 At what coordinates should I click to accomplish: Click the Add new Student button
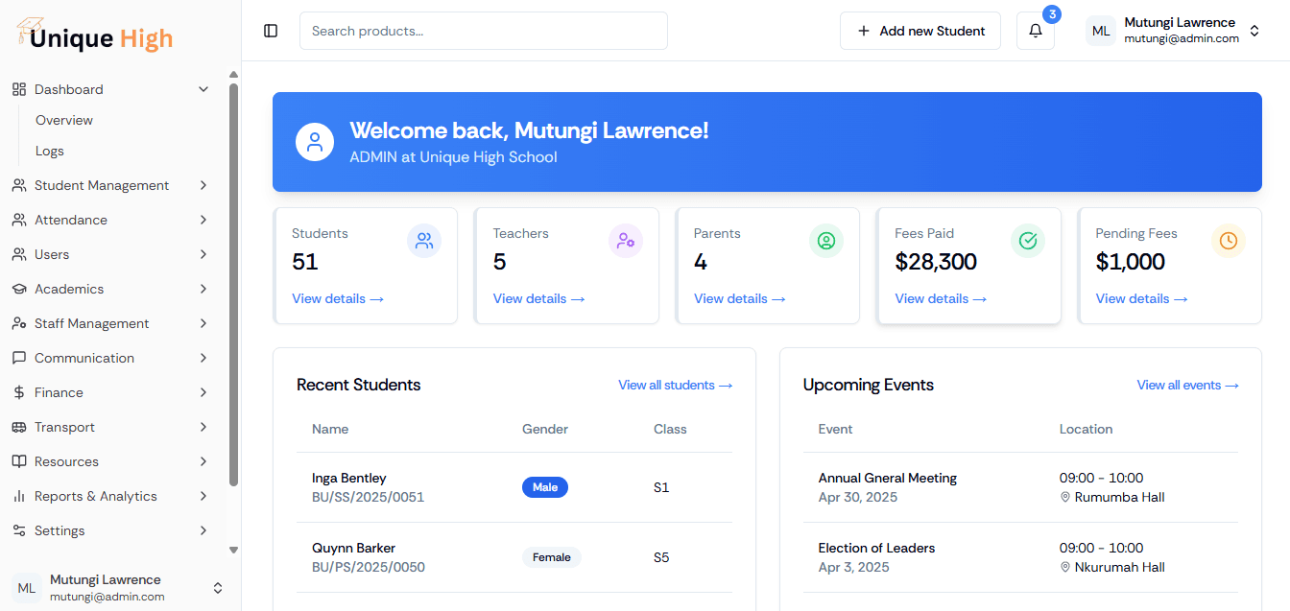pyautogui.click(x=920, y=30)
